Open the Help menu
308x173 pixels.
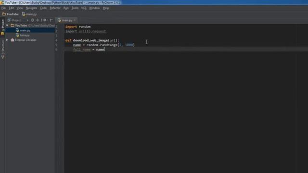click(106, 8)
